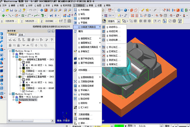Viewport: 190px width, 127px height.
Task: Select the Toolpath Group-1 tree item
Action: pyautogui.click(x=27, y=100)
